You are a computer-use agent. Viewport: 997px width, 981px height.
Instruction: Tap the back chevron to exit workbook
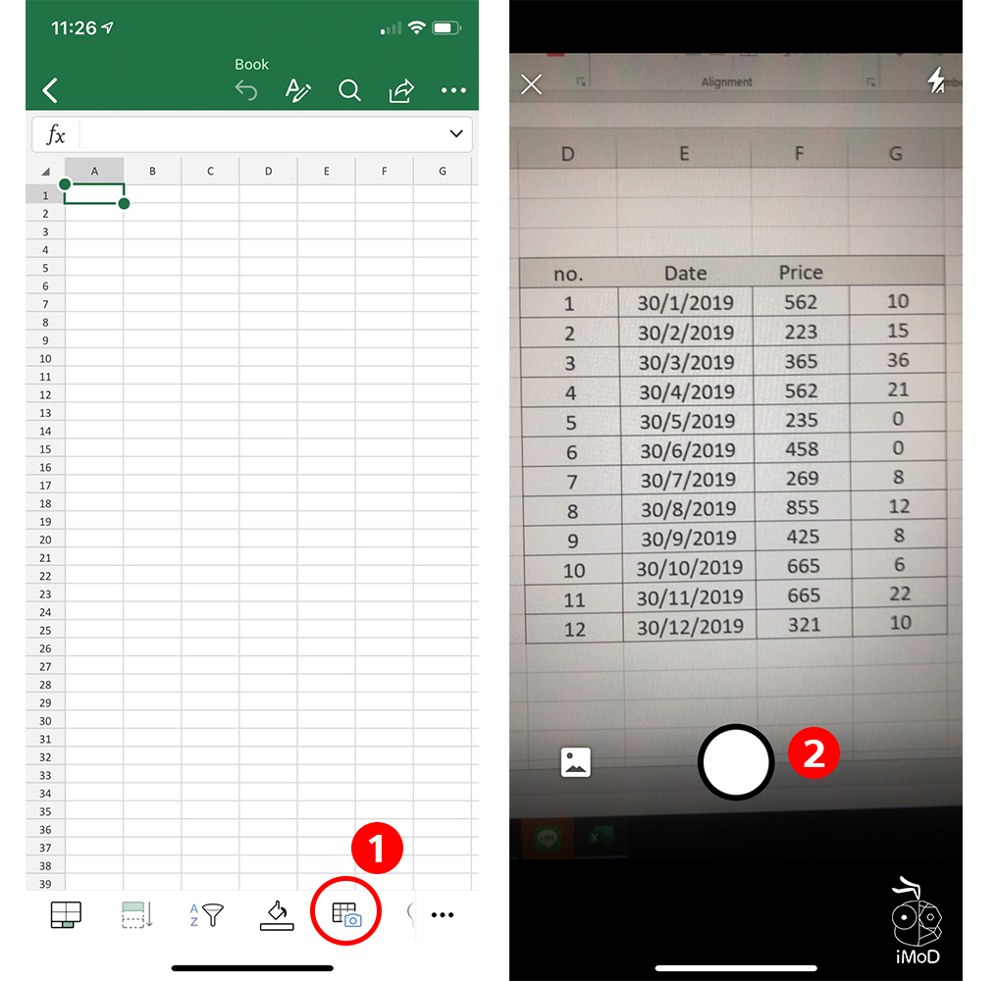pos(49,90)
